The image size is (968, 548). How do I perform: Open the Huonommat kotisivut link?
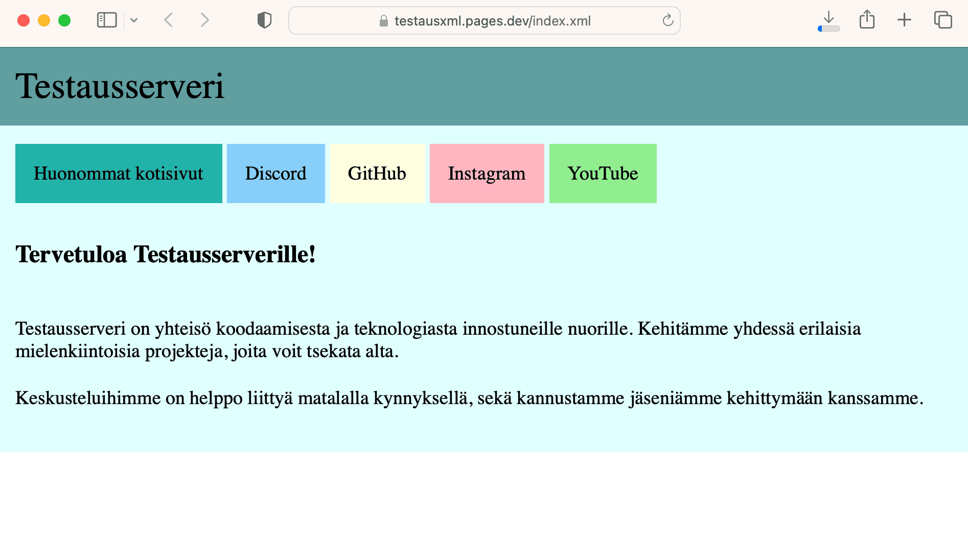pos(119,173)
